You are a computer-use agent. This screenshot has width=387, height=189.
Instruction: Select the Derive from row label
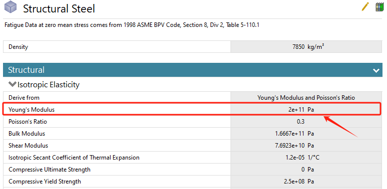(x=24, y=98)
